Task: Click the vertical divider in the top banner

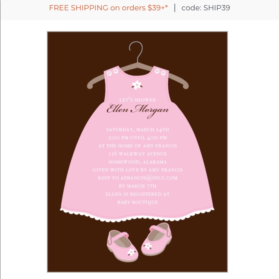Action: coord(175,8)
